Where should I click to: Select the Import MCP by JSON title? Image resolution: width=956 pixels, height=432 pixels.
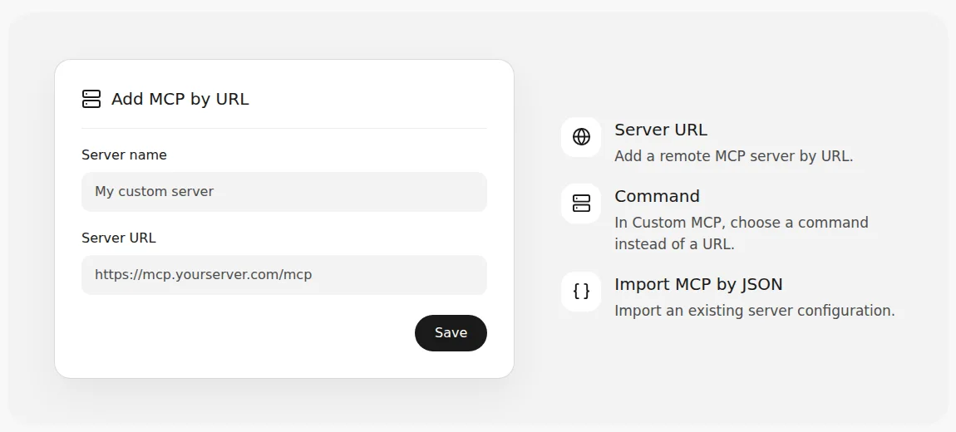[698, 284]
